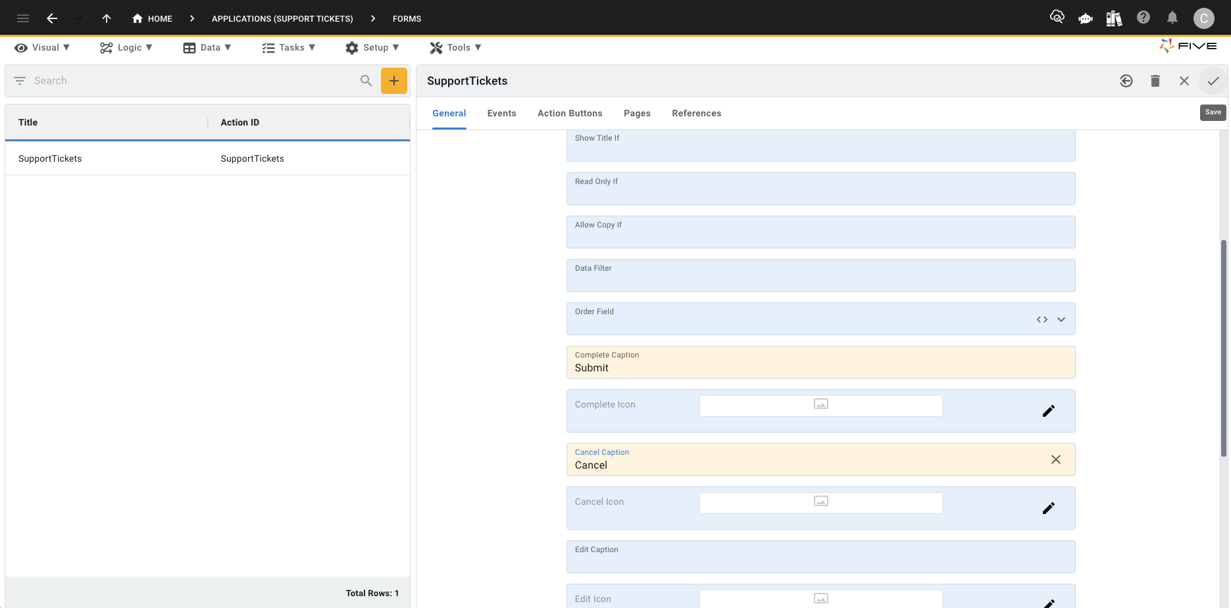Open the Data menu
The image size is (1231, 608).
[x=207, y=47]
